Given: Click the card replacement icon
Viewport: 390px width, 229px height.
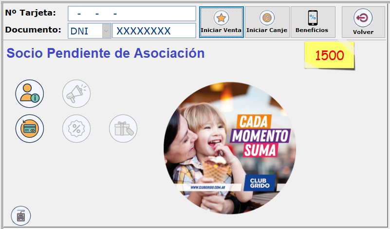Looking at the screenshot, I should [x=30, y=129].
